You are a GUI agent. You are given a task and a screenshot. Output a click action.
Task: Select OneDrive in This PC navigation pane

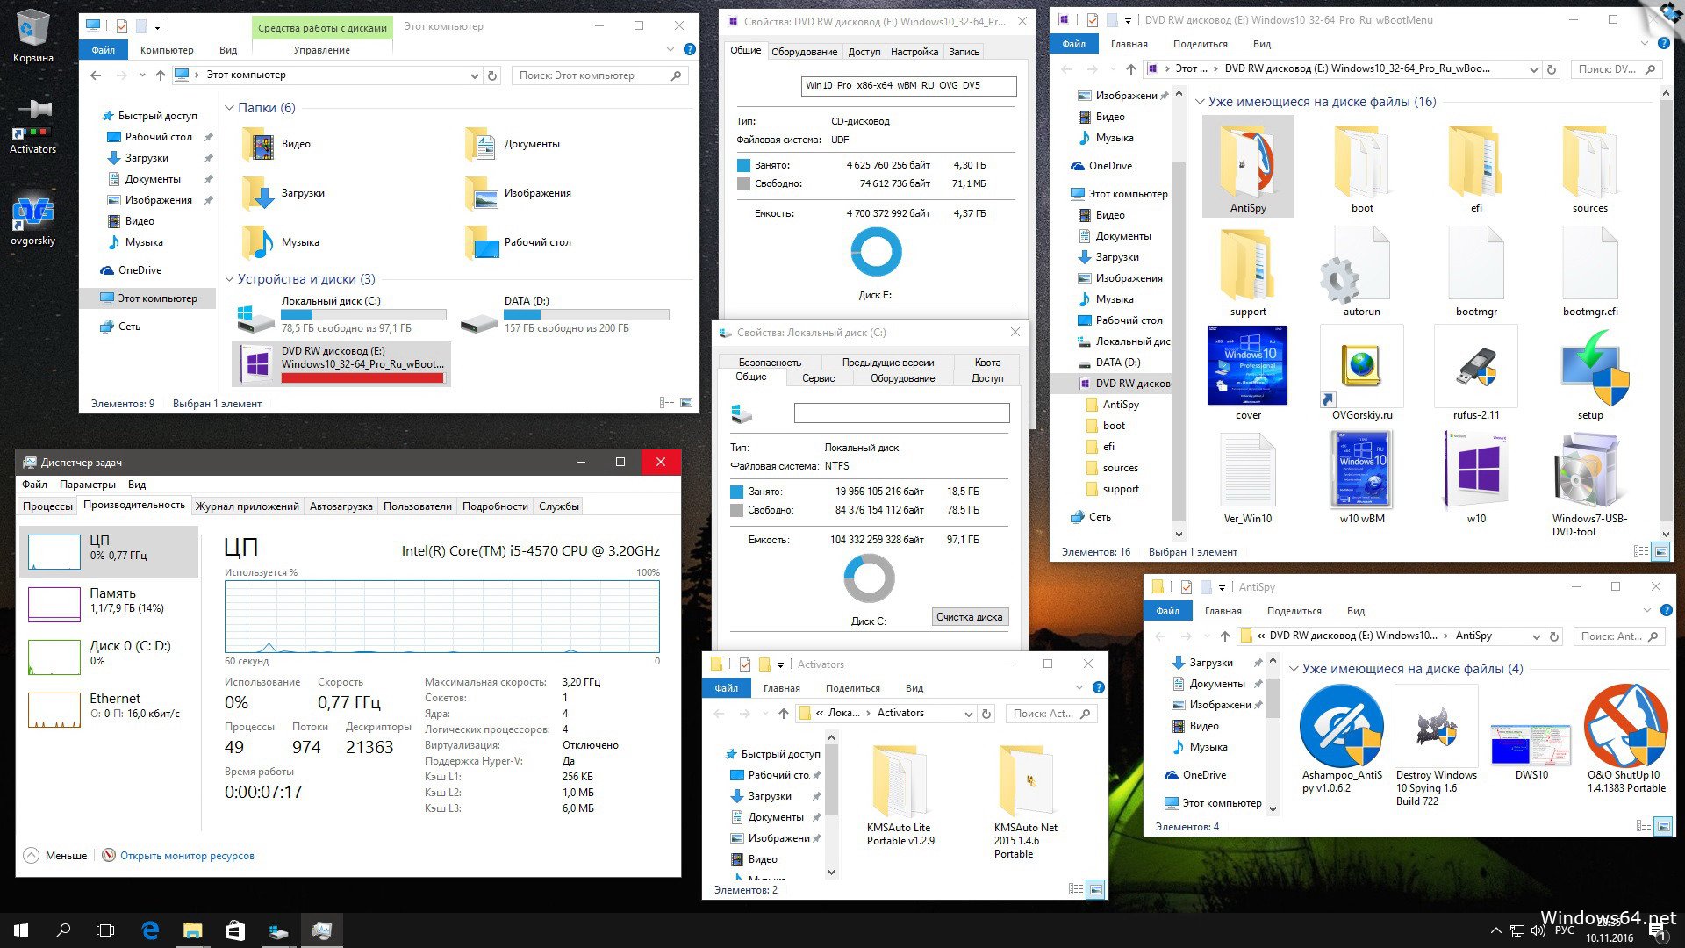[x=140, y=270]
